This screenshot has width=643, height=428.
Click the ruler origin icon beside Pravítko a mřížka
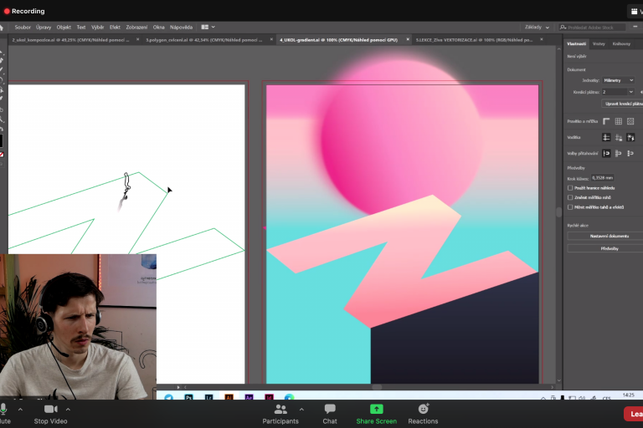[606, 121]
